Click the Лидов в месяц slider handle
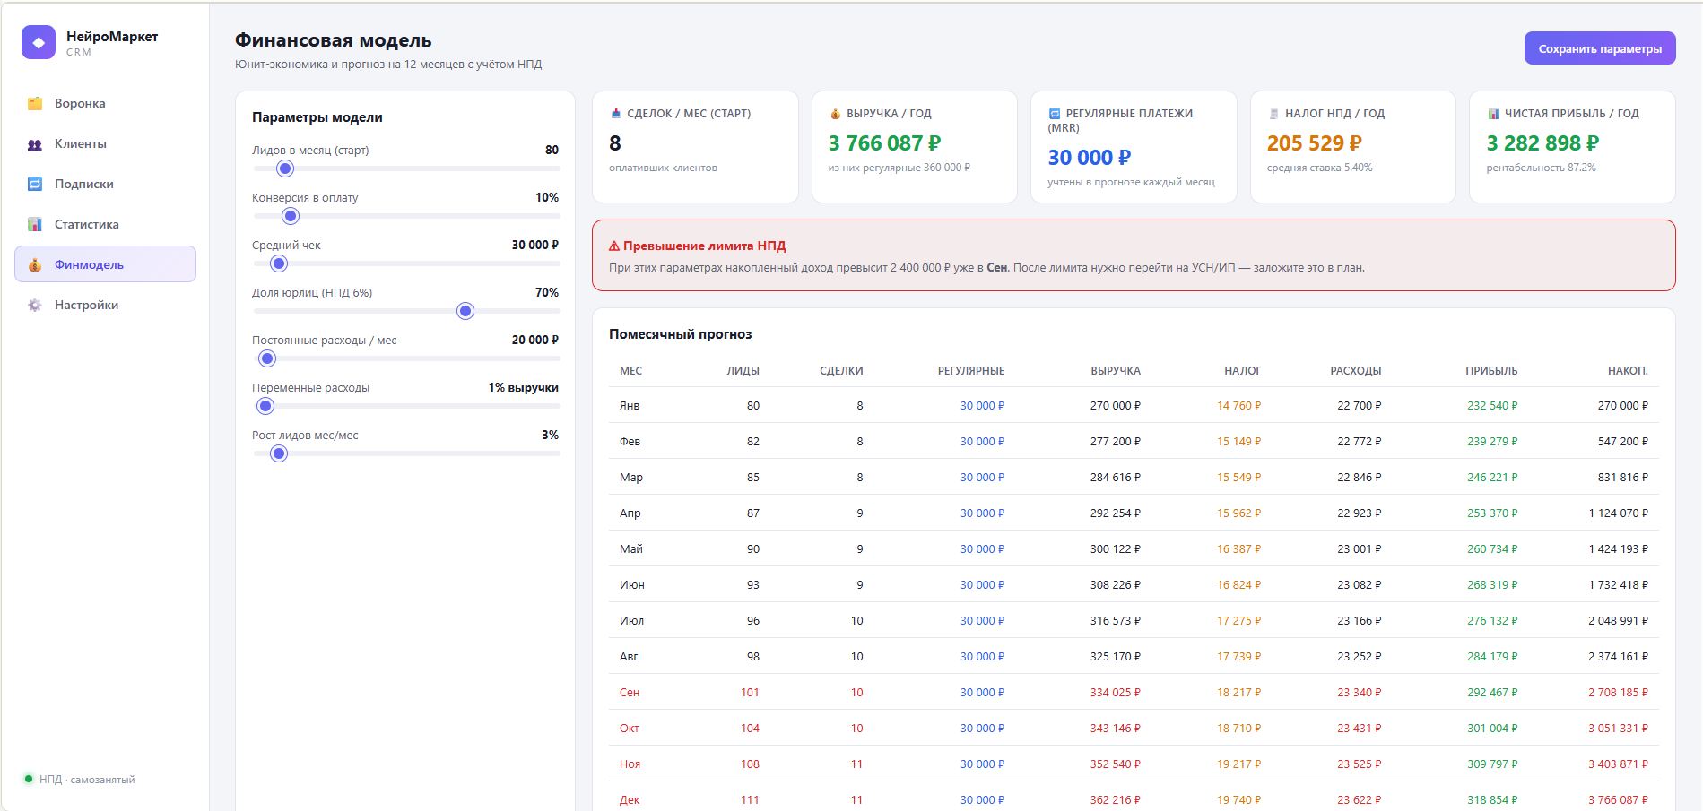Screen dimensions: 1703x811 click(x=285, y=168)
